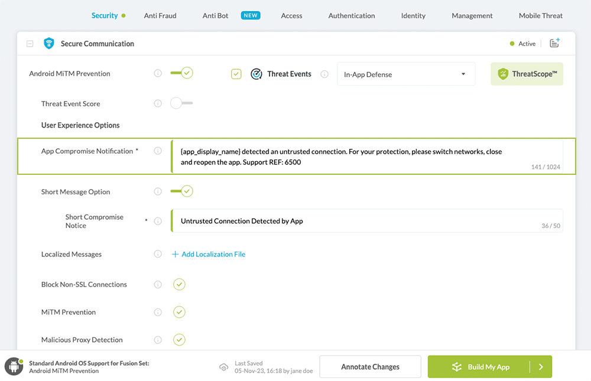Uncheck the Threat Events checkbox
Viewport: 591px width, 381px height.
click(236, 74)
